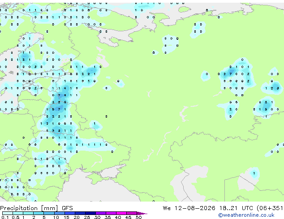Select the 10 mm medium-blue legend swatch

[60, 213]
